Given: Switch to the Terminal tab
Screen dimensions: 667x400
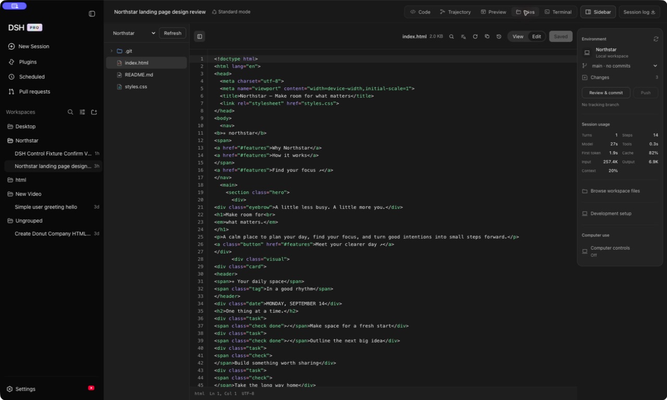Looking at the screenshot, I should 558,12.
